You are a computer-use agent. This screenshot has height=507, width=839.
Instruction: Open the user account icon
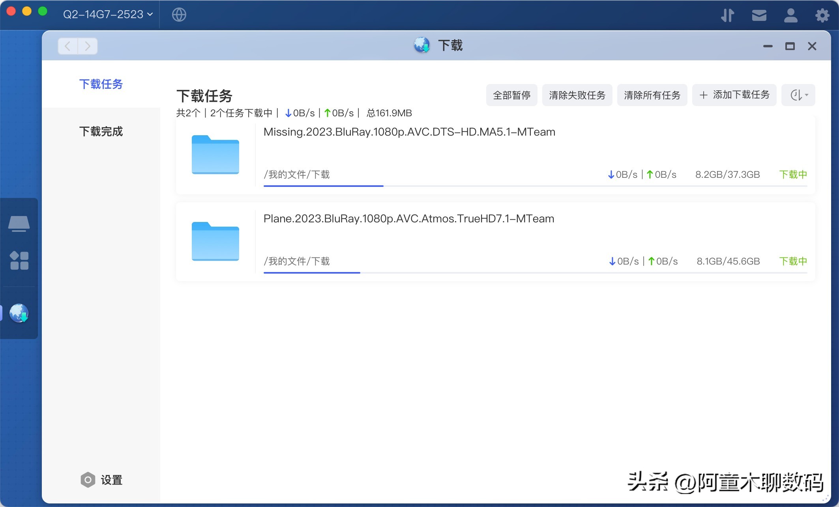click(x=790, y=15)
